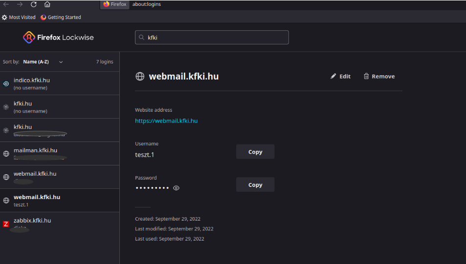466x264 pixels.
Task: Click the magnifier icon in search box
Action: (141, 38)
